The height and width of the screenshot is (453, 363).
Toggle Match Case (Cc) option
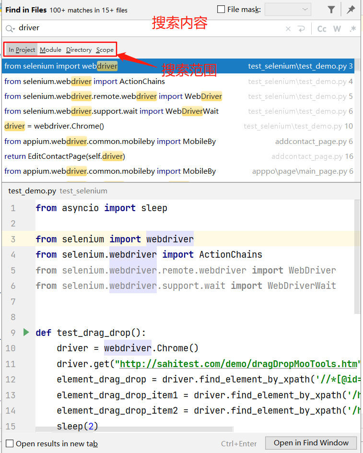pyautogui.click(x=322, y=29)
